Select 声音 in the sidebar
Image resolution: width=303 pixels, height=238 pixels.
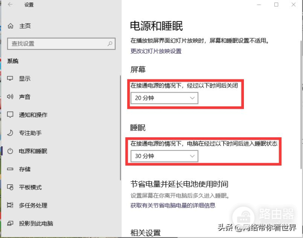tap(25, 97)
